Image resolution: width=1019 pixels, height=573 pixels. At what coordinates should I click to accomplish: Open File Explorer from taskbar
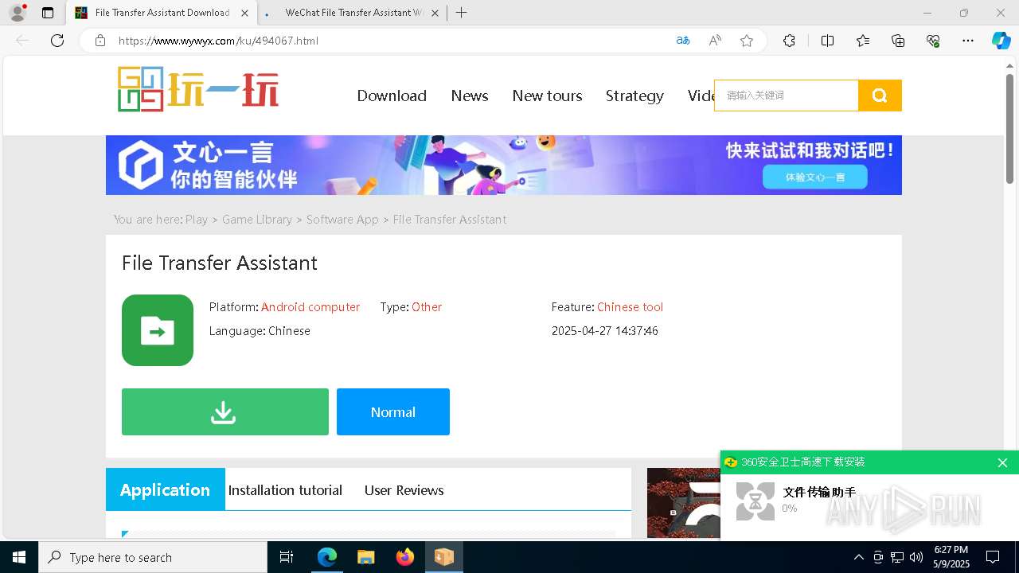click(366, 557)
